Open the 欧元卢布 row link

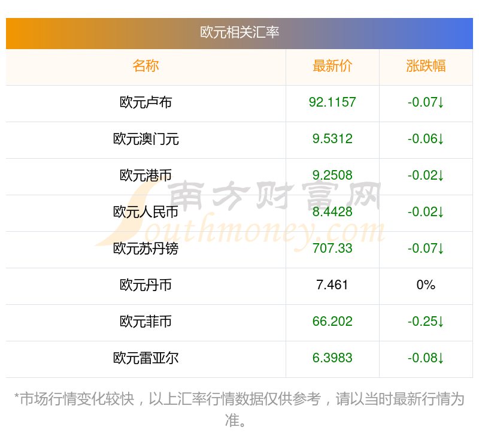145,102
